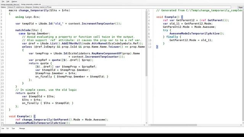The image size is (244, 137).
Task: Click 'var @ref = LNode.List()' line
Action: click(82, 43)
